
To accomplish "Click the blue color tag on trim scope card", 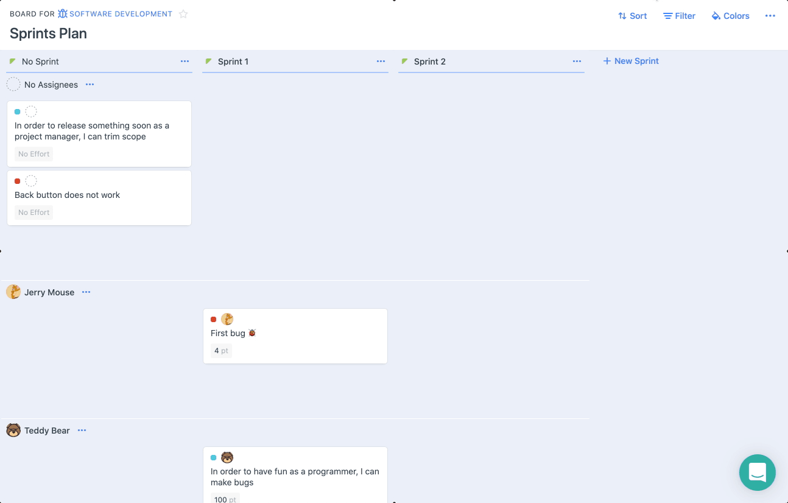I will pos(18,111).
